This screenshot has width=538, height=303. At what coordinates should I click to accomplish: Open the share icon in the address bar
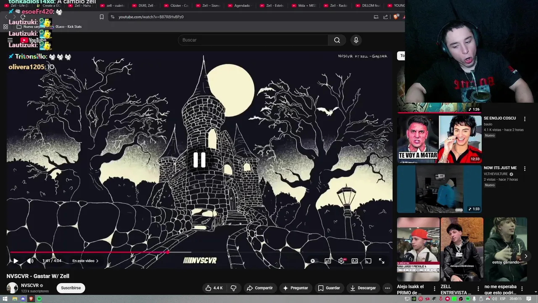385,17
